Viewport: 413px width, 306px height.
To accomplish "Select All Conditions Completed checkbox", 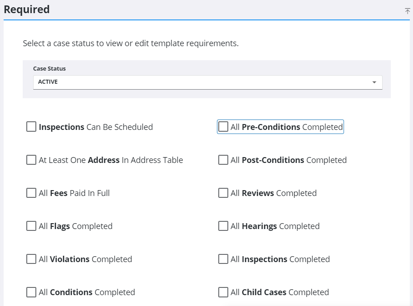I will coord(31,292).
